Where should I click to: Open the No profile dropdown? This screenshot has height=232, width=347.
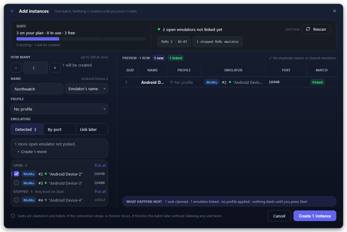click(x=59, y=109)
